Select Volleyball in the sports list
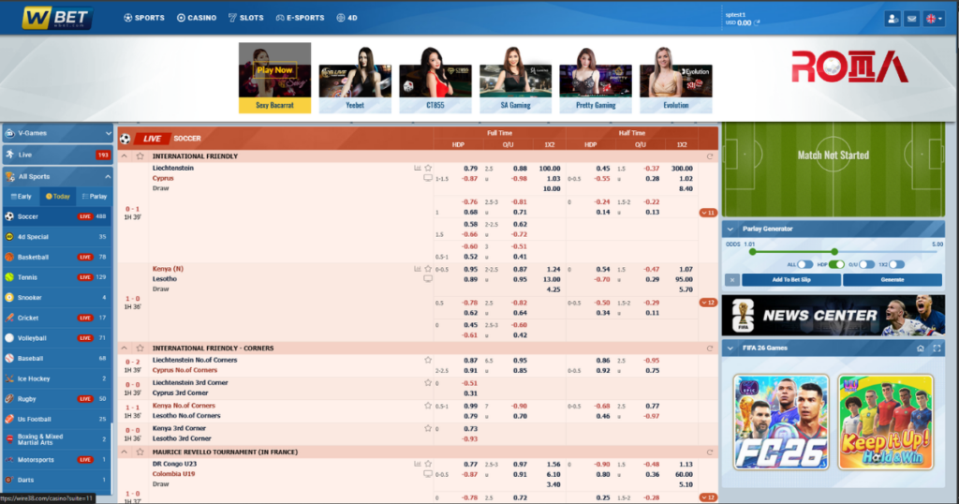Image resolution: width=959 pixels, height=504 pixels. click(x=57, y=337)
